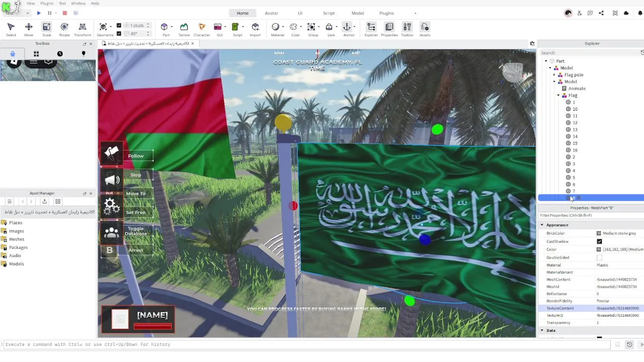
Task: Toggle the 45° rotation snapping checkbox
Action: pos(119,34)
